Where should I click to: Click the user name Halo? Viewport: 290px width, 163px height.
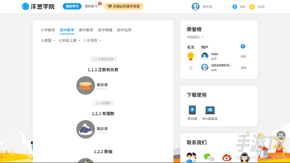[x=215, y=54]
